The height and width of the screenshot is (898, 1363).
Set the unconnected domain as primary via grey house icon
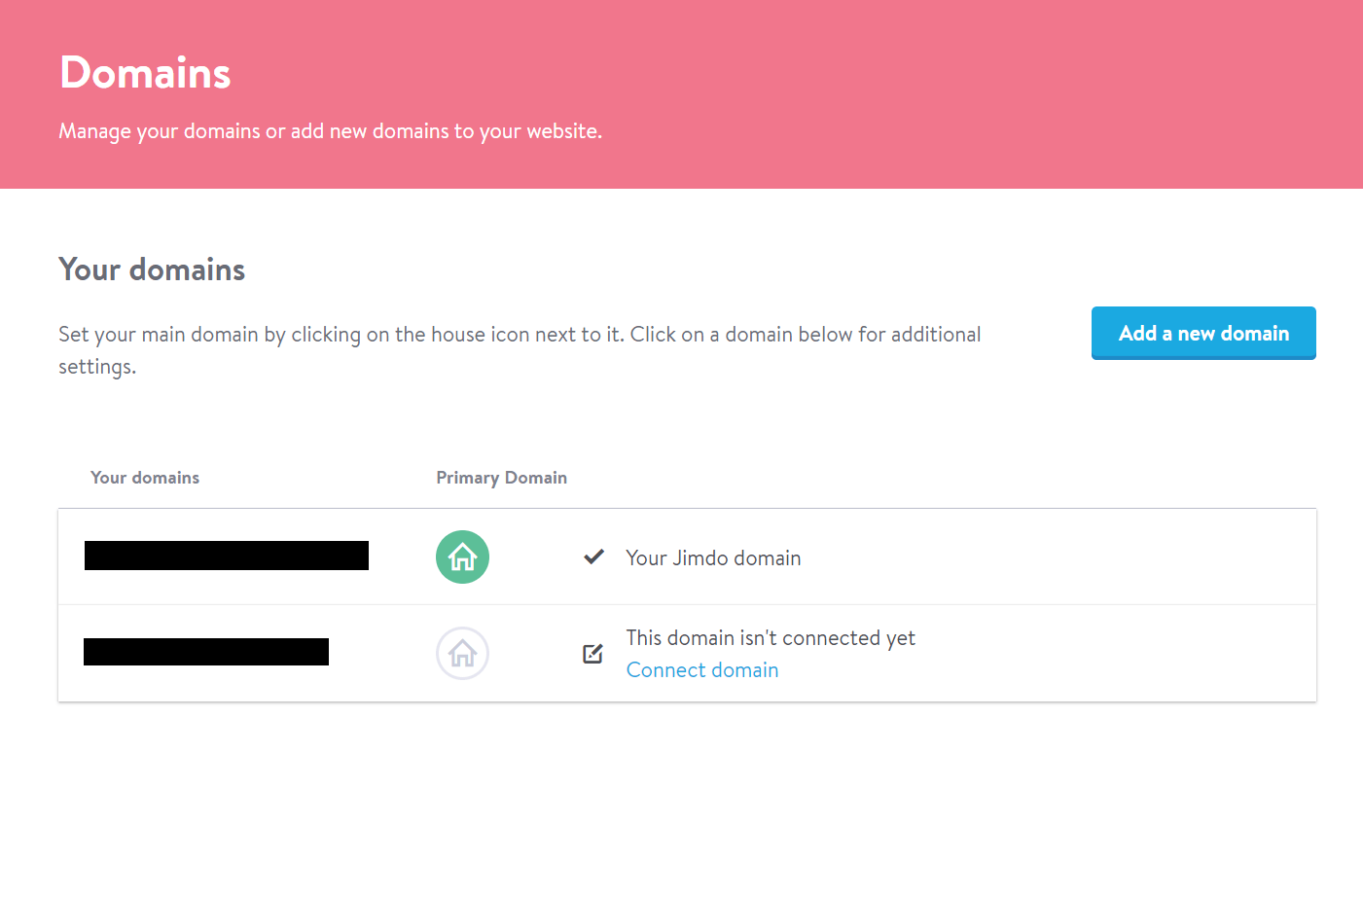click(462, 653)
